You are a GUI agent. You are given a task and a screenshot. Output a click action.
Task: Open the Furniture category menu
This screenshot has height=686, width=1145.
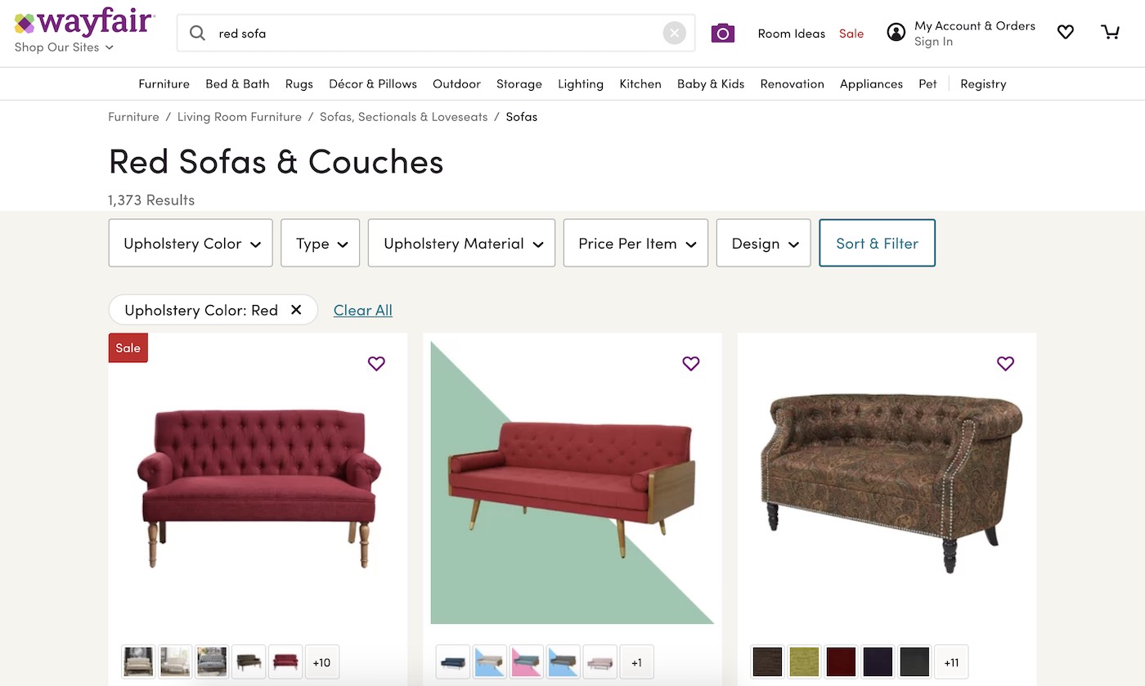tap(164, 84)
